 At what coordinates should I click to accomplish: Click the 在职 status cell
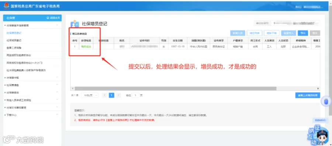(283, 47)
